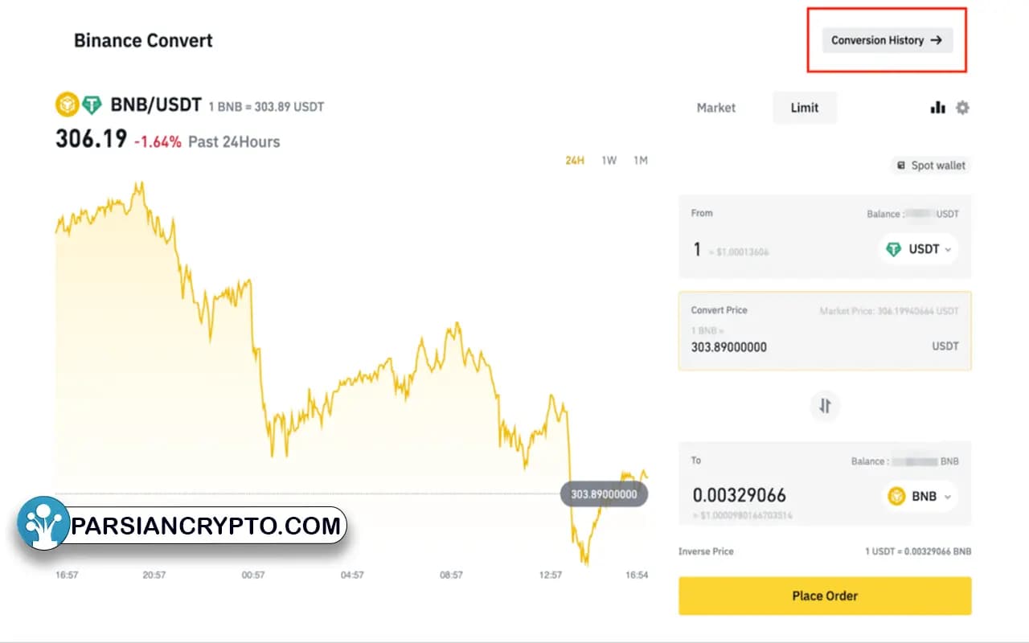This screenshot has height=643, width=1029.
Task: Swap From and To currencies icon
Action: 825,406
